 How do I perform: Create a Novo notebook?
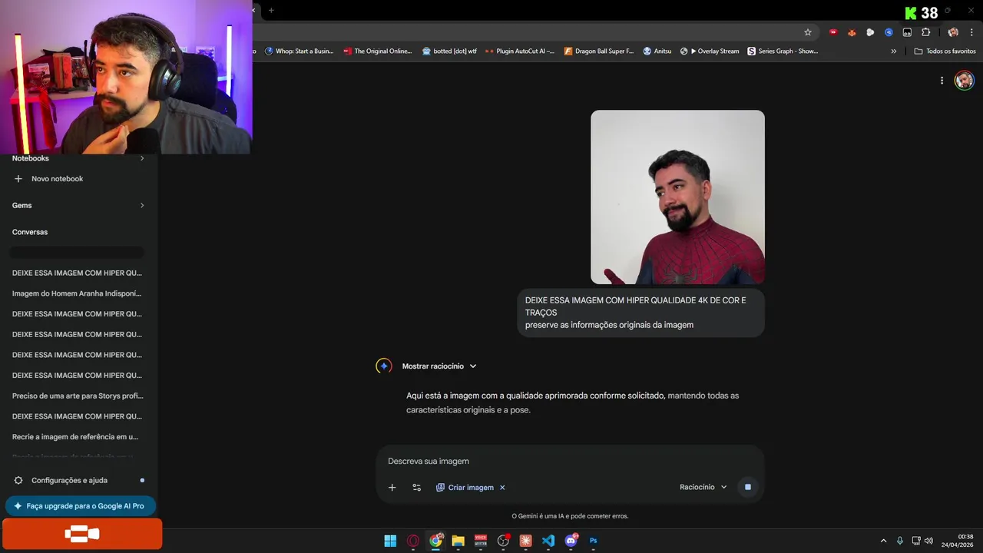tap(48, 179)
